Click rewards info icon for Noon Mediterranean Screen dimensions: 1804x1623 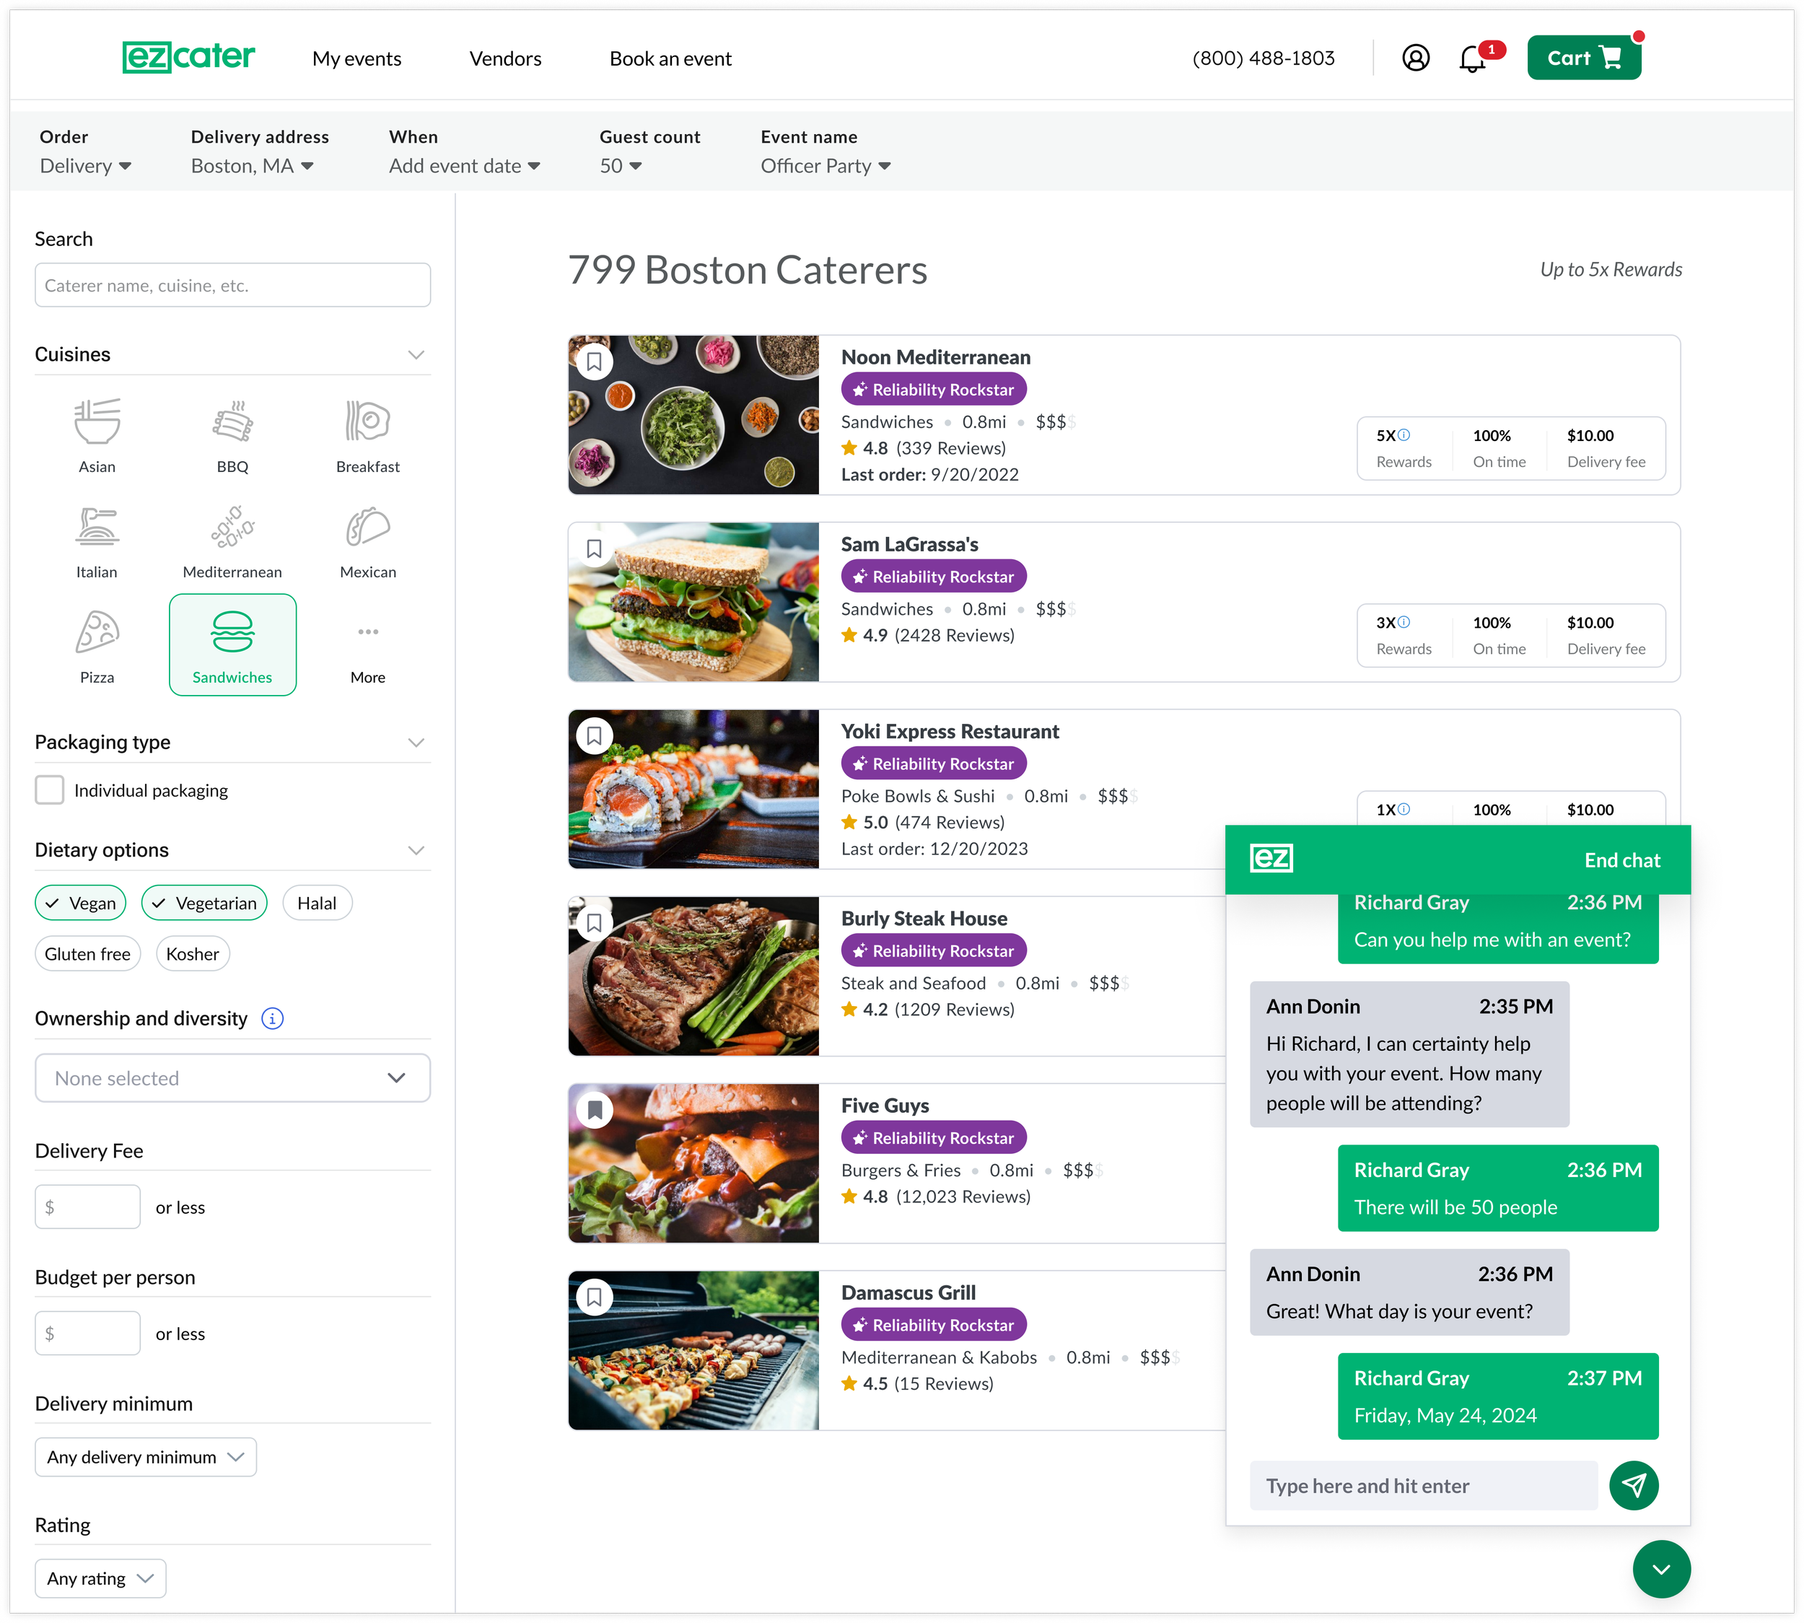pos(1404,435)
